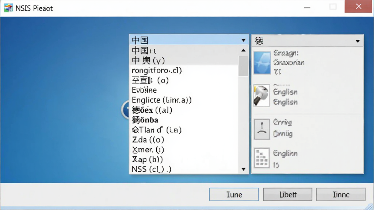
Task: Select the 'Englicte' list entry
Action: (x=184, y=100)
